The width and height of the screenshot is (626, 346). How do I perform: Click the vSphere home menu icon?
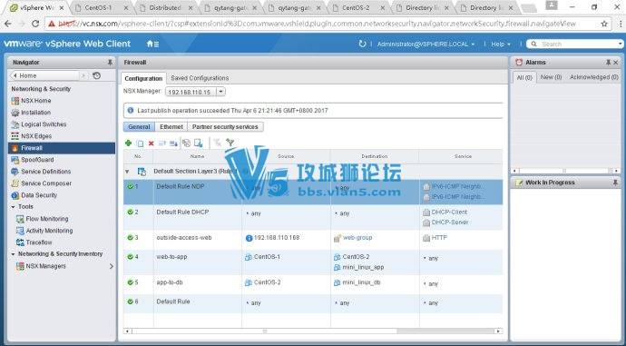point(152,44)
